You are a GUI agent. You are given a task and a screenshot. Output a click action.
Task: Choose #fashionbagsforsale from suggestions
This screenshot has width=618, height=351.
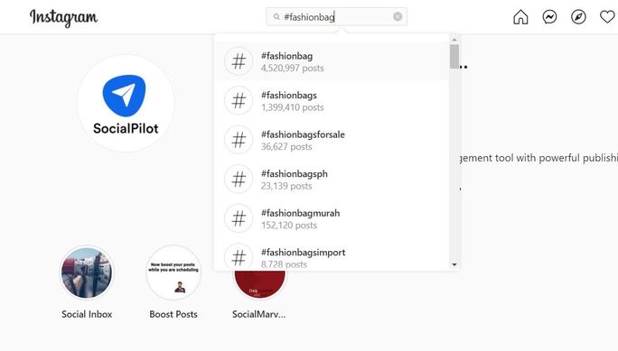click(x=332, y=140)
